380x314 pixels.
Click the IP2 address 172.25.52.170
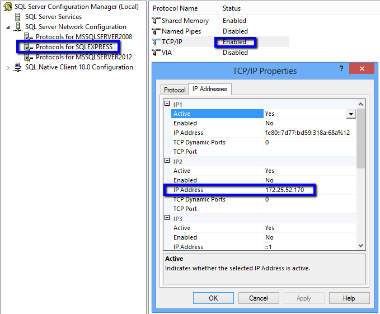(x=284, y=190)
